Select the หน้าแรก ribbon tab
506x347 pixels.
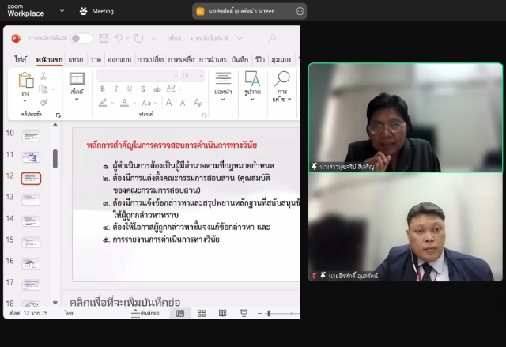(x=49, y=59)
